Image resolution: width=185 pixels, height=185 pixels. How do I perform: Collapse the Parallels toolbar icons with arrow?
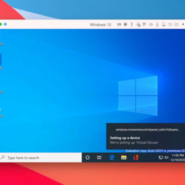tap(183, 24)
